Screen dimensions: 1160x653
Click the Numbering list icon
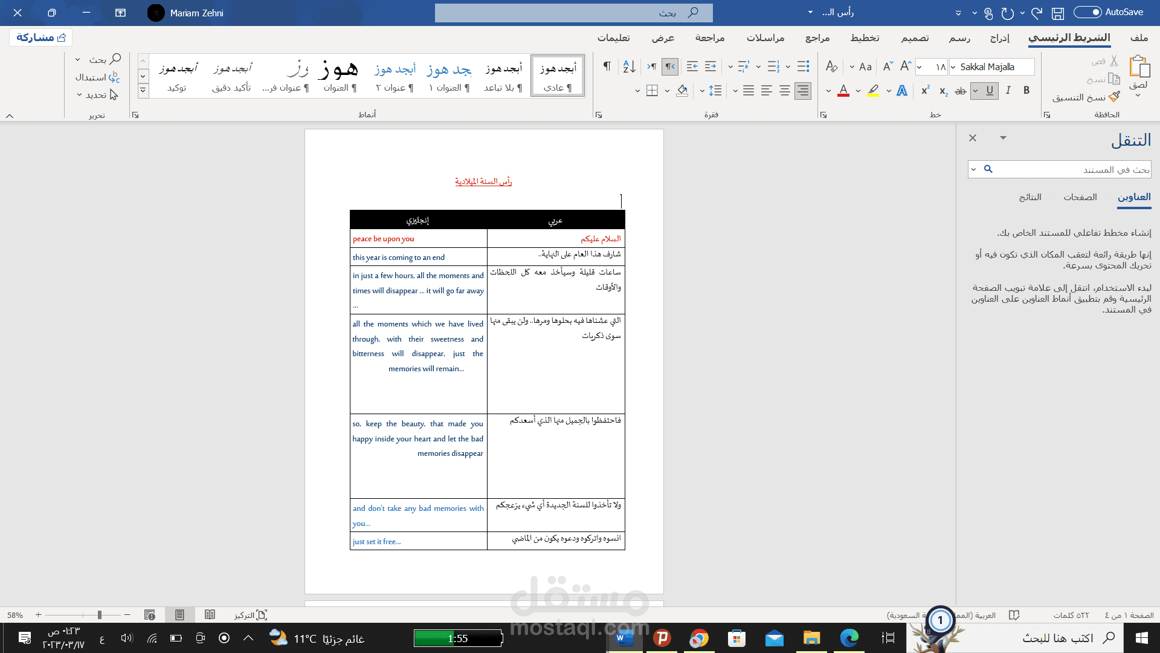(x=773, y=67)
